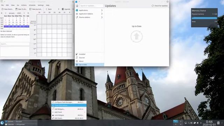Image resolution: width=224 pixels, height=126 pixels.
Task: Open Settings menu in KOrganizer
Action: (x=41, y=5)
